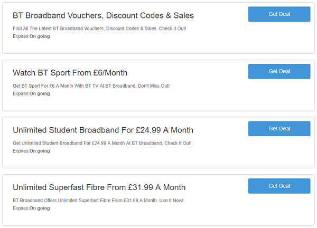Click Expires: On going under BT Sport deal
This screenshot has height=228, width=317.
tap(31, 94)
